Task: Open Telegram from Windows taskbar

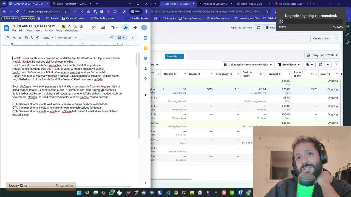Action: click(152, 193)
